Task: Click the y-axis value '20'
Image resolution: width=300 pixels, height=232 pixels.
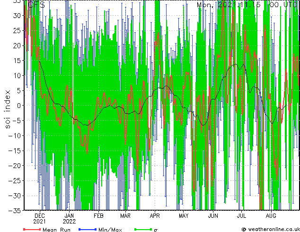Action: [x=17, y=45]
